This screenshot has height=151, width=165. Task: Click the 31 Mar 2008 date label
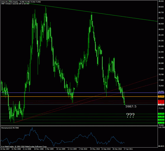[16, 149]
